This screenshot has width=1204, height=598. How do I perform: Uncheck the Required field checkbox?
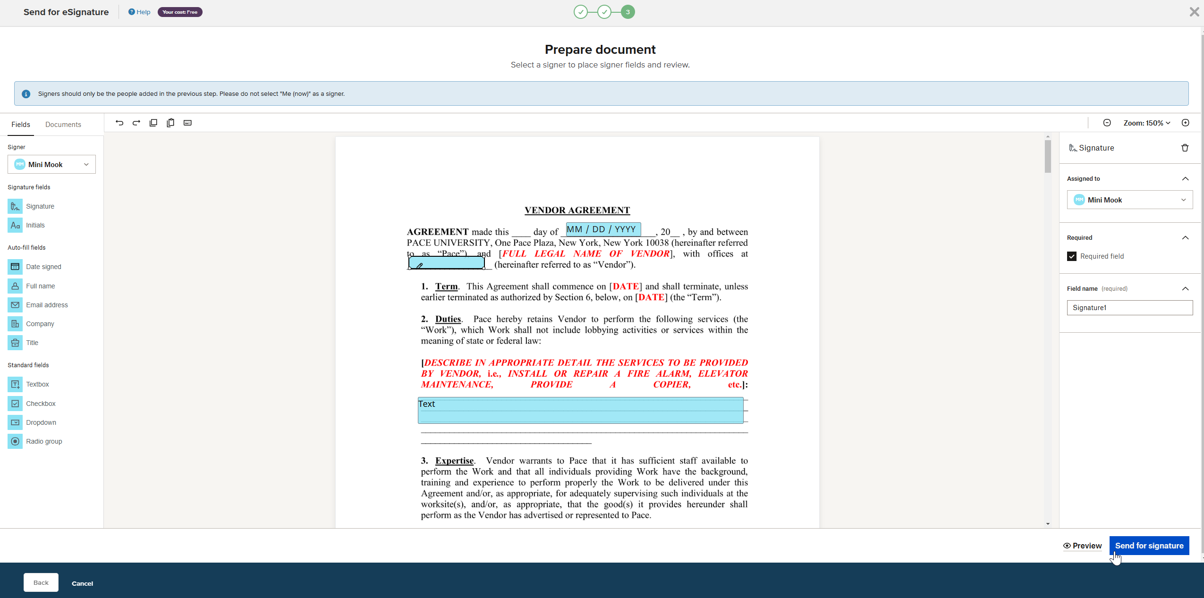pos(1071,256)
